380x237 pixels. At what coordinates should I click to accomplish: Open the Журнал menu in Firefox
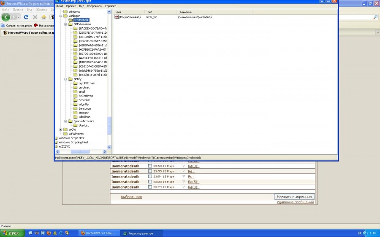tap(41, 10)
